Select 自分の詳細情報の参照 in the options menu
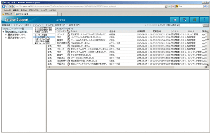The image size is (211, 134). pyautogui.click(x=43, y=30)
